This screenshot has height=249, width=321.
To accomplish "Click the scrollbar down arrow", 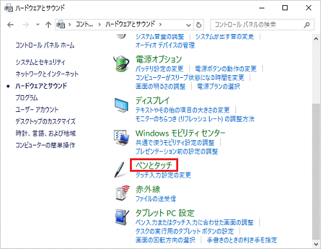I will 316,244.
